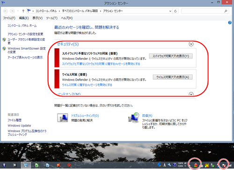The height and width of the screenshot is (170, 234).
Task: Open the Troubleshooting (O) link
Action: point(85,116)
